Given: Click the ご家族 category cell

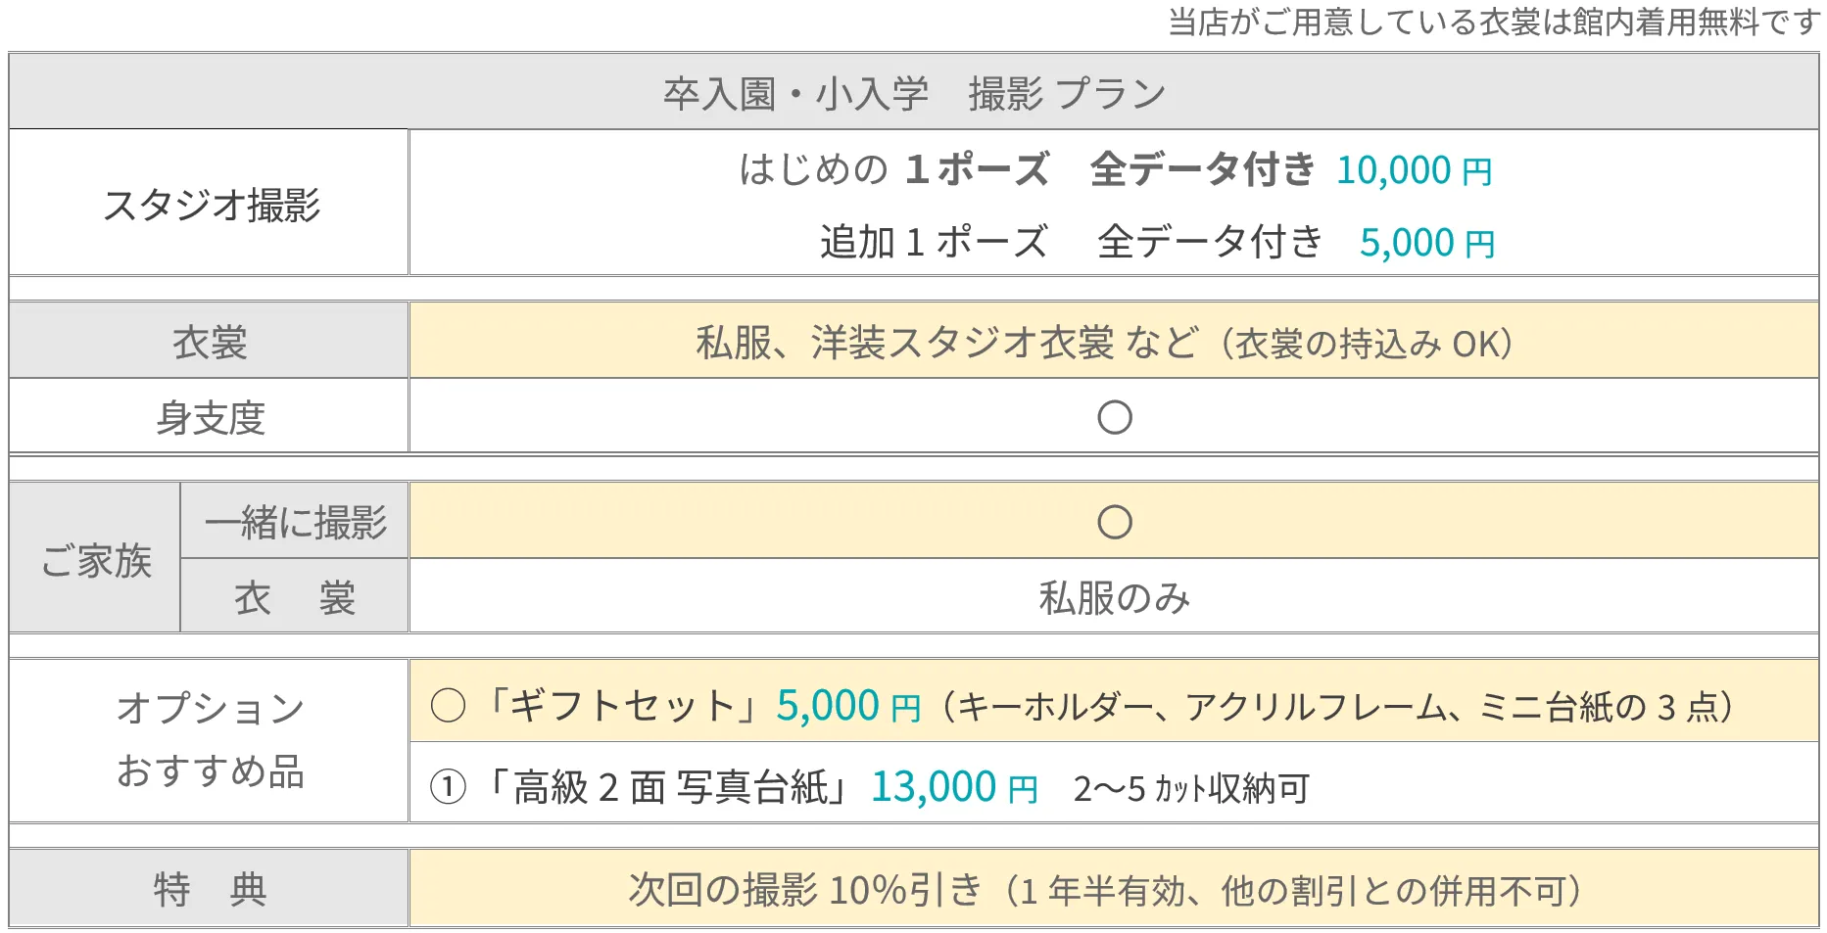Looking at the screenshot, I should click(95, 558).
